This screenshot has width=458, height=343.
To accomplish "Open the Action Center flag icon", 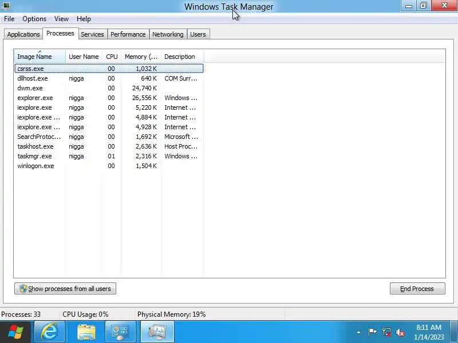I will (372, 332).
